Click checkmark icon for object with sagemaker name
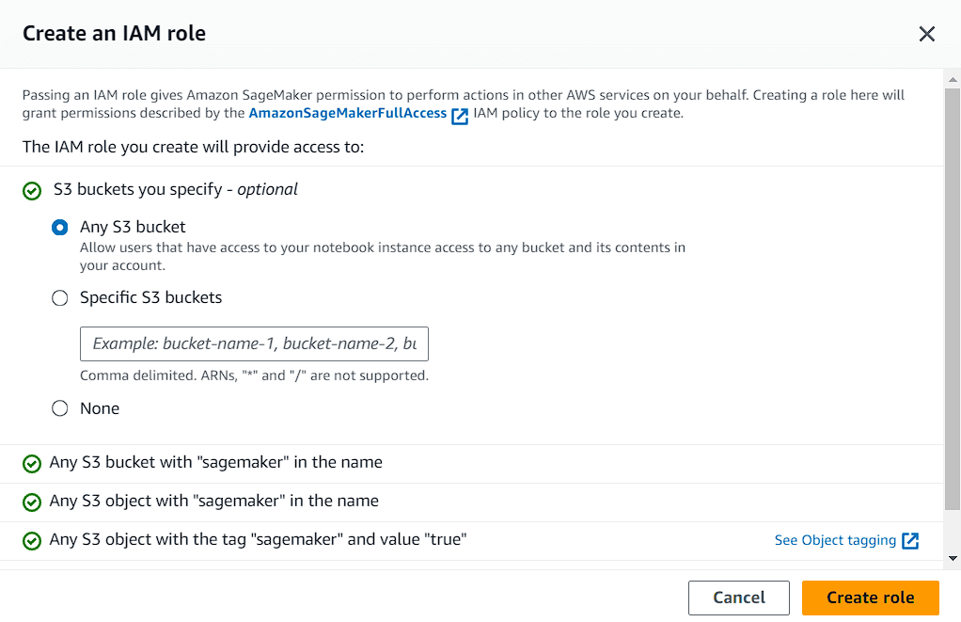This screenshot has width=961, height=622. [32, 502]
